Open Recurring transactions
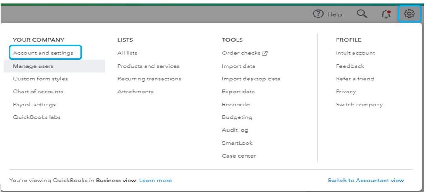The height and width of the screenshot is (192, 425). click(149, 79)
